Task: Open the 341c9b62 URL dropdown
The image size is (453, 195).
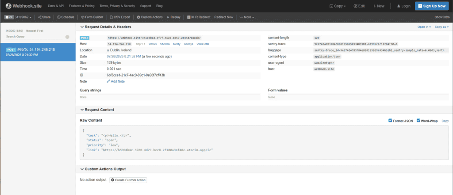Action: point(23,17)
